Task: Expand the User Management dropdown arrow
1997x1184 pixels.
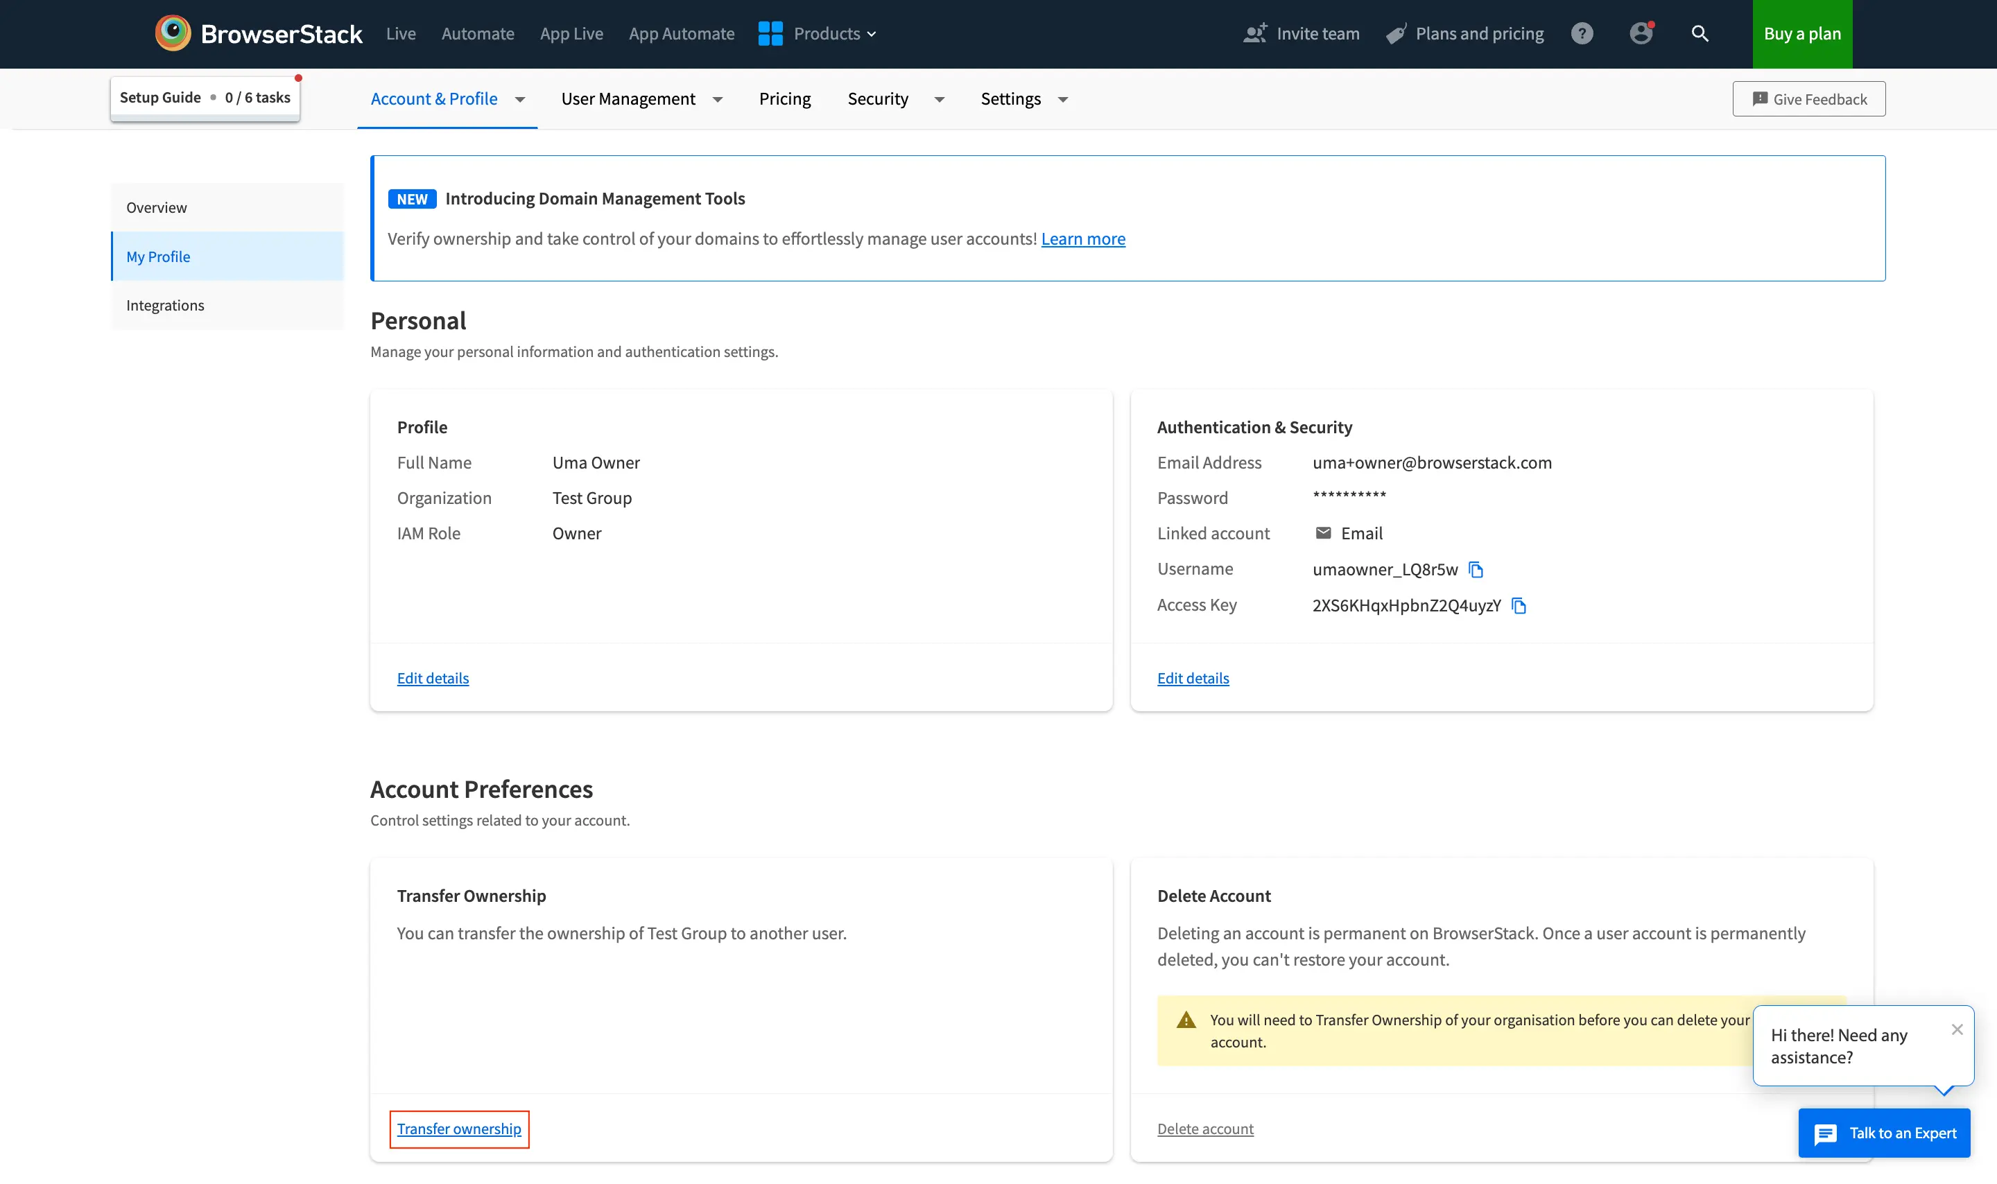Action: [x=717, y=100]
